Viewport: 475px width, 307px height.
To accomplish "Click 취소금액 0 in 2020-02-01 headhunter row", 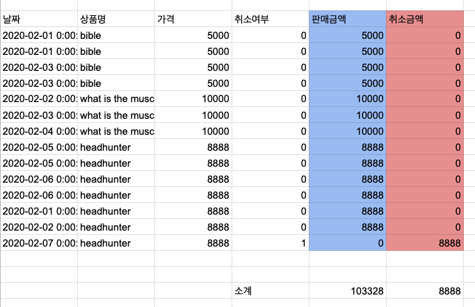I will pyautogui.click(x=425, y=211).
